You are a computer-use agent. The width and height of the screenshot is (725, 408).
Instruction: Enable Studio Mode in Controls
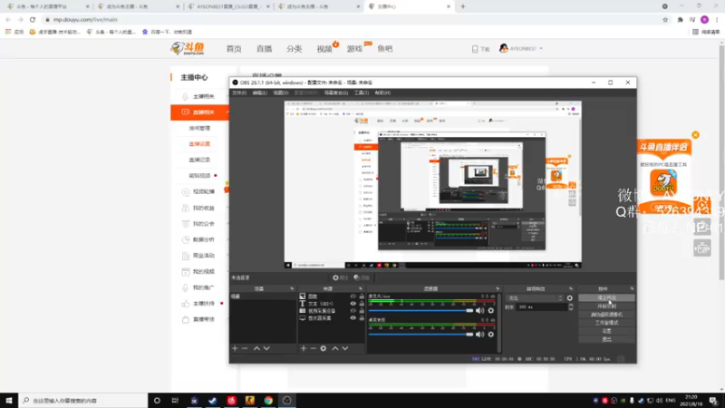tap(606, 323)
